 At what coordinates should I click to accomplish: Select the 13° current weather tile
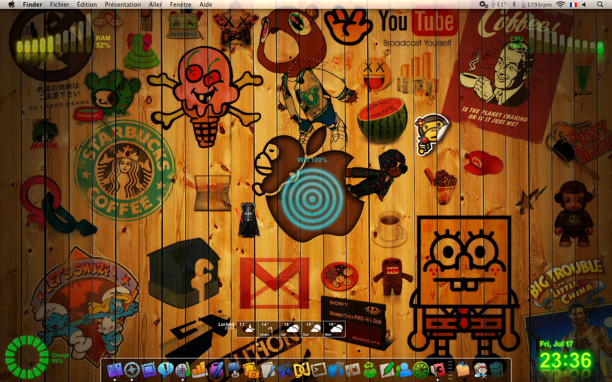(x=246, y=329)
